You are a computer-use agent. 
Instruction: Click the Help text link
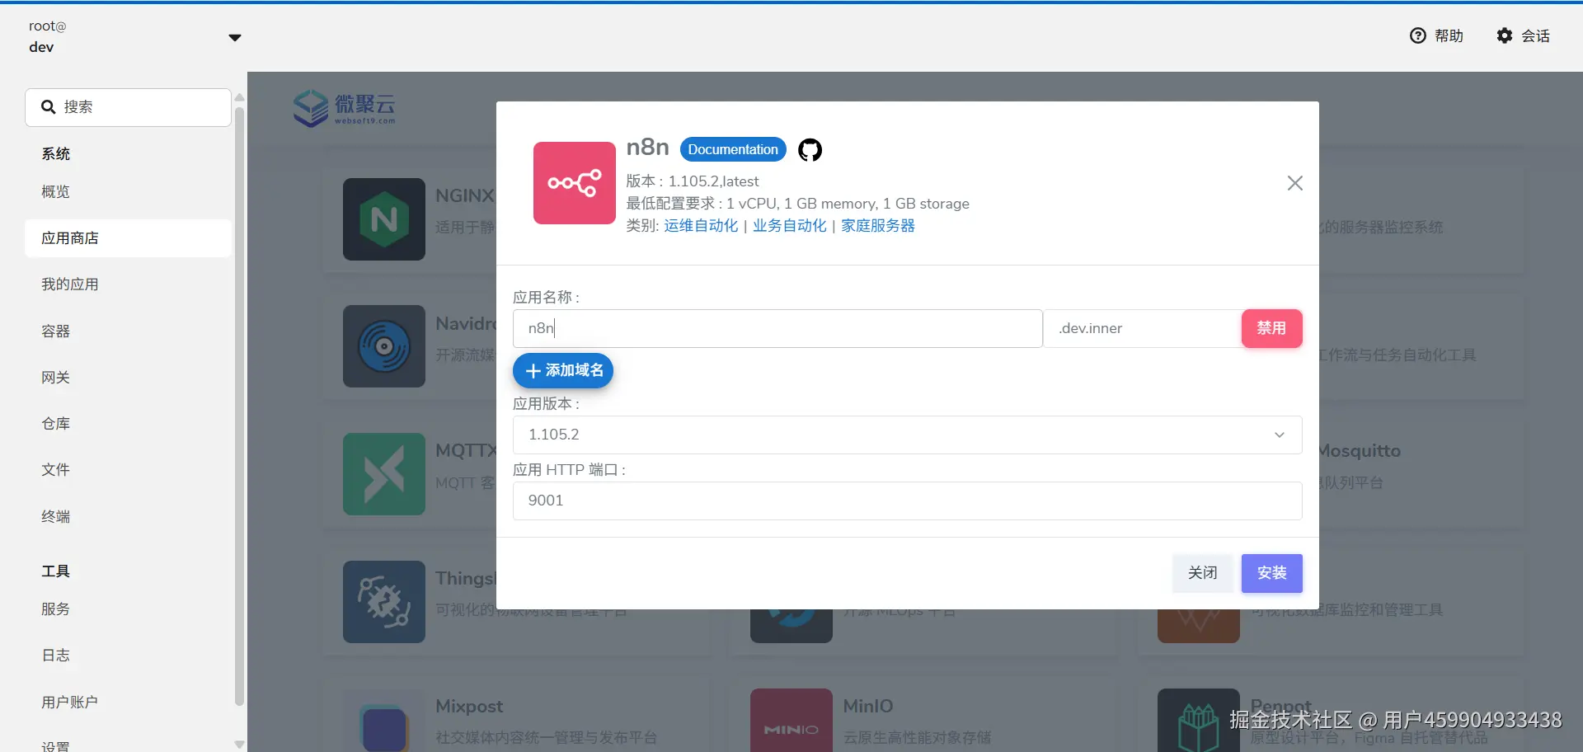(1449, 35)
